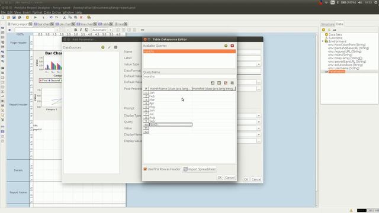Select the 'Jan' cell in the table
379x213 pixels.
pos(171,92)
